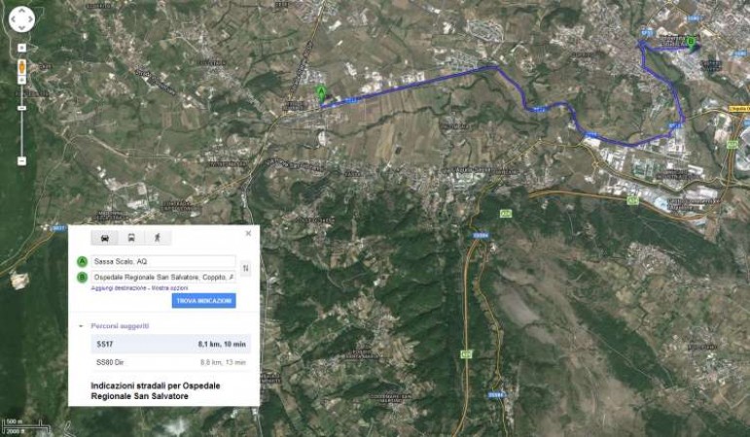Collapse the Percorsi suggeriti section
Screen dimensions: 750x437
click(81, 326)
